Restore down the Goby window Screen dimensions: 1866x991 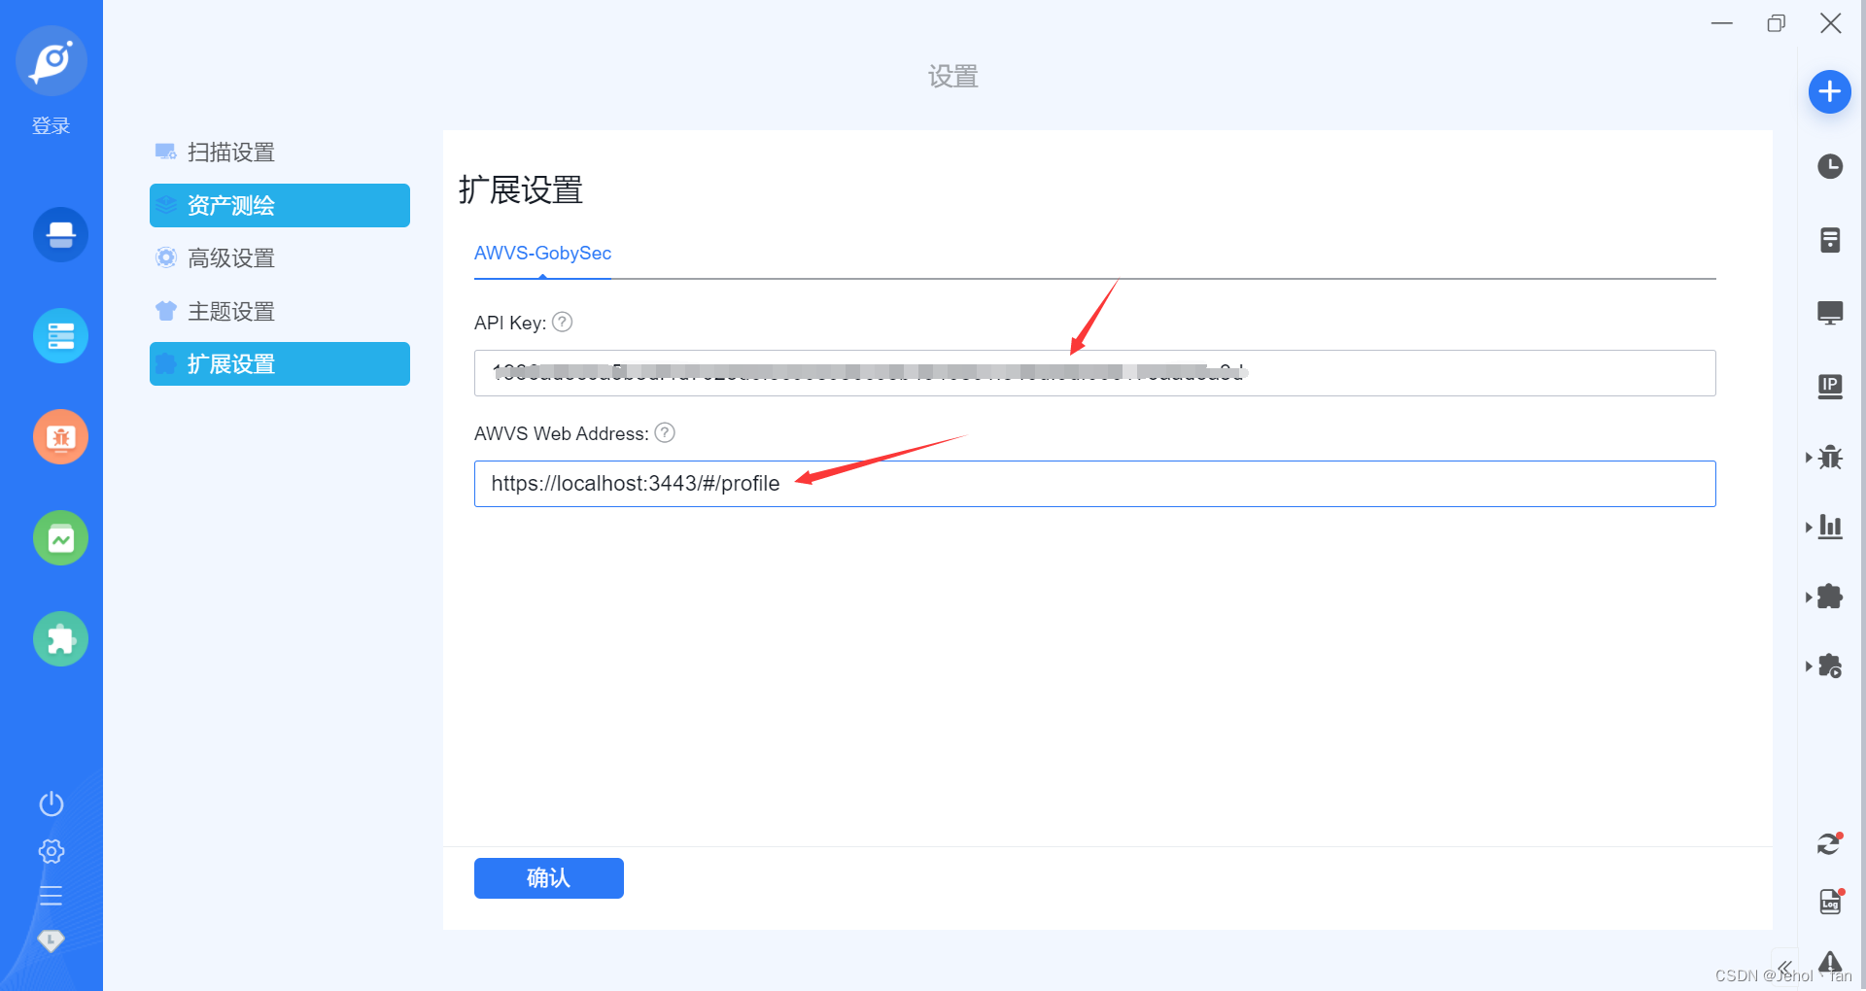click(1777, 22)
